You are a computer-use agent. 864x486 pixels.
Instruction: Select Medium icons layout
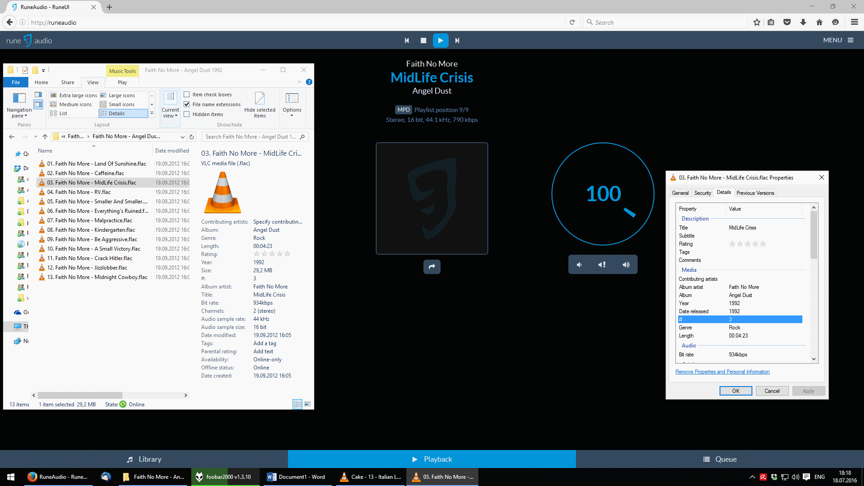(x=71, y=104)
